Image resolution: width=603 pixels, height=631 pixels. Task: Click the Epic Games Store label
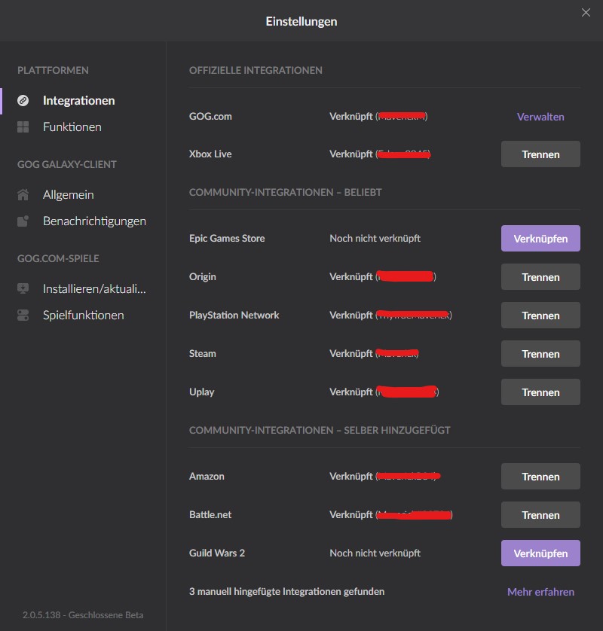tap(227, 238)
